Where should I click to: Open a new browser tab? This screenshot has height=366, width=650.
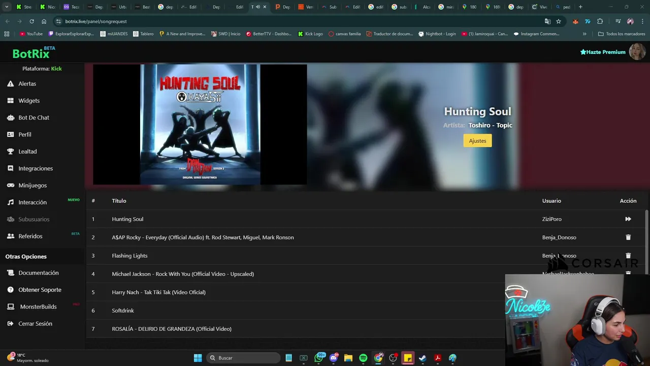(x=580, y=7)
